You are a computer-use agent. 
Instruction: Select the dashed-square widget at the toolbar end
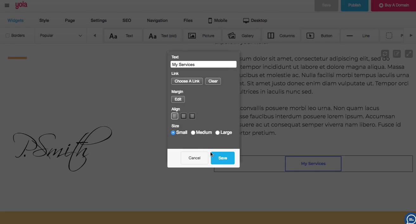[x=389, y=36]
